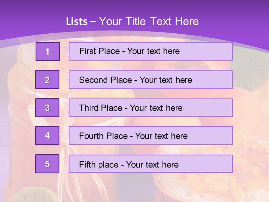
Task: Click the Fourth Place text bar
Action: [151, 136]
